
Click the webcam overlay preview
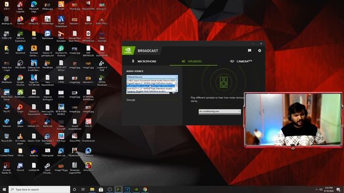point(293,120)
